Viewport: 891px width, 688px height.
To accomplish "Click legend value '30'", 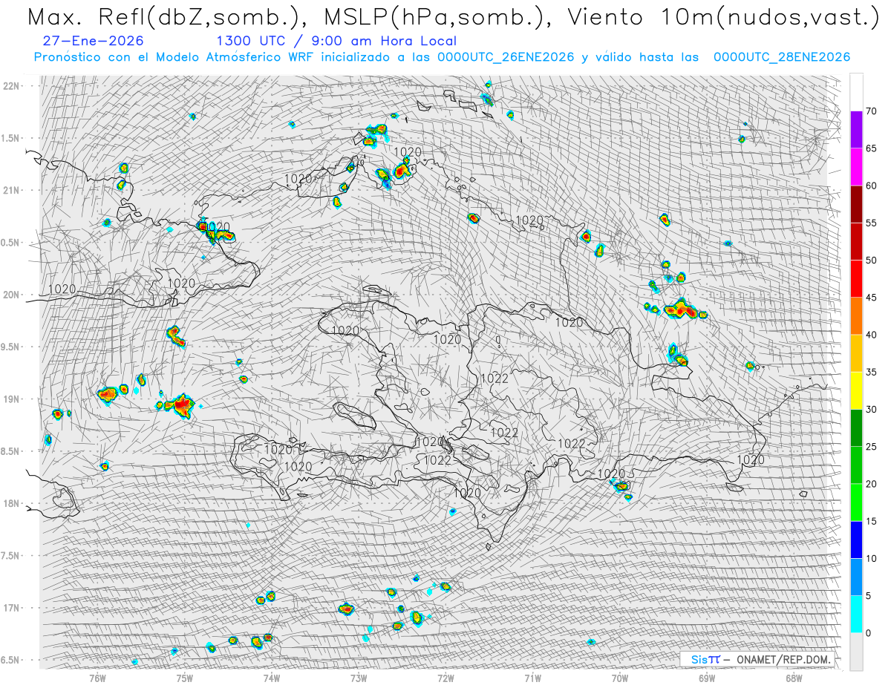I will point(871,410).
